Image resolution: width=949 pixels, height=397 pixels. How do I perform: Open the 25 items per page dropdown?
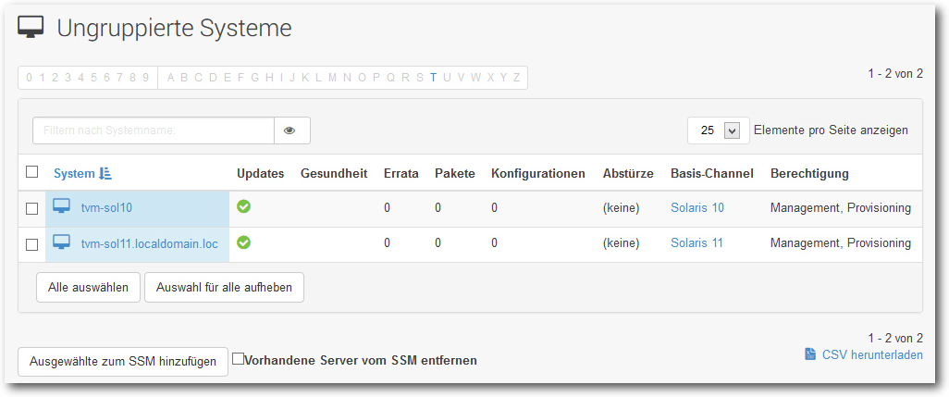719,130
